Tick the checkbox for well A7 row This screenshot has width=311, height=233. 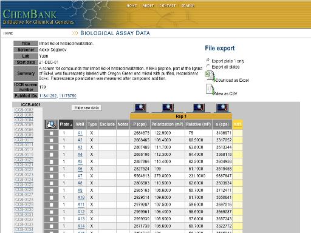(x=51, y=176)
